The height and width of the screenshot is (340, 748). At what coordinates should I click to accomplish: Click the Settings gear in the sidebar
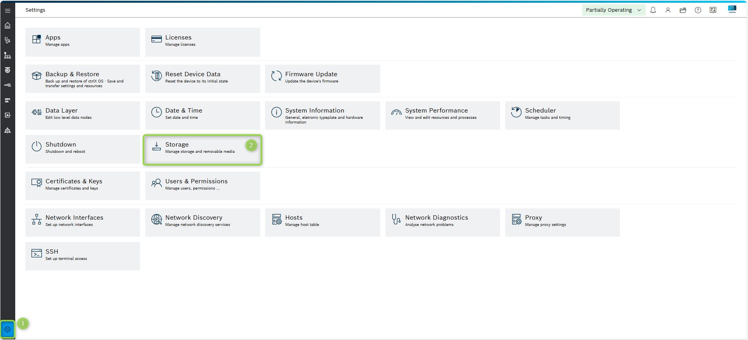(x=7, y=329)
